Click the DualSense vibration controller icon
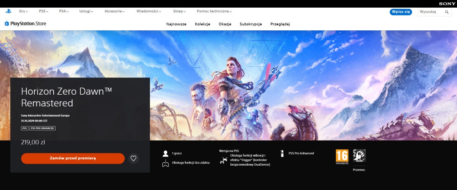The height and width of the screenshot is (190, 457). pyautogui.click(x=223, y=161)
